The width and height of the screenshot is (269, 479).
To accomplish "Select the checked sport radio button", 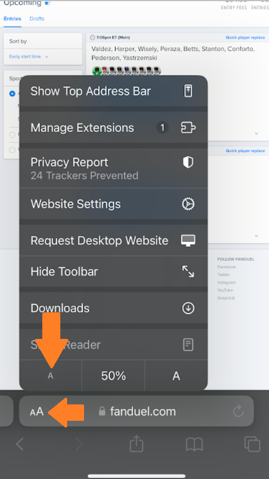I will click(x=12, y=94).
